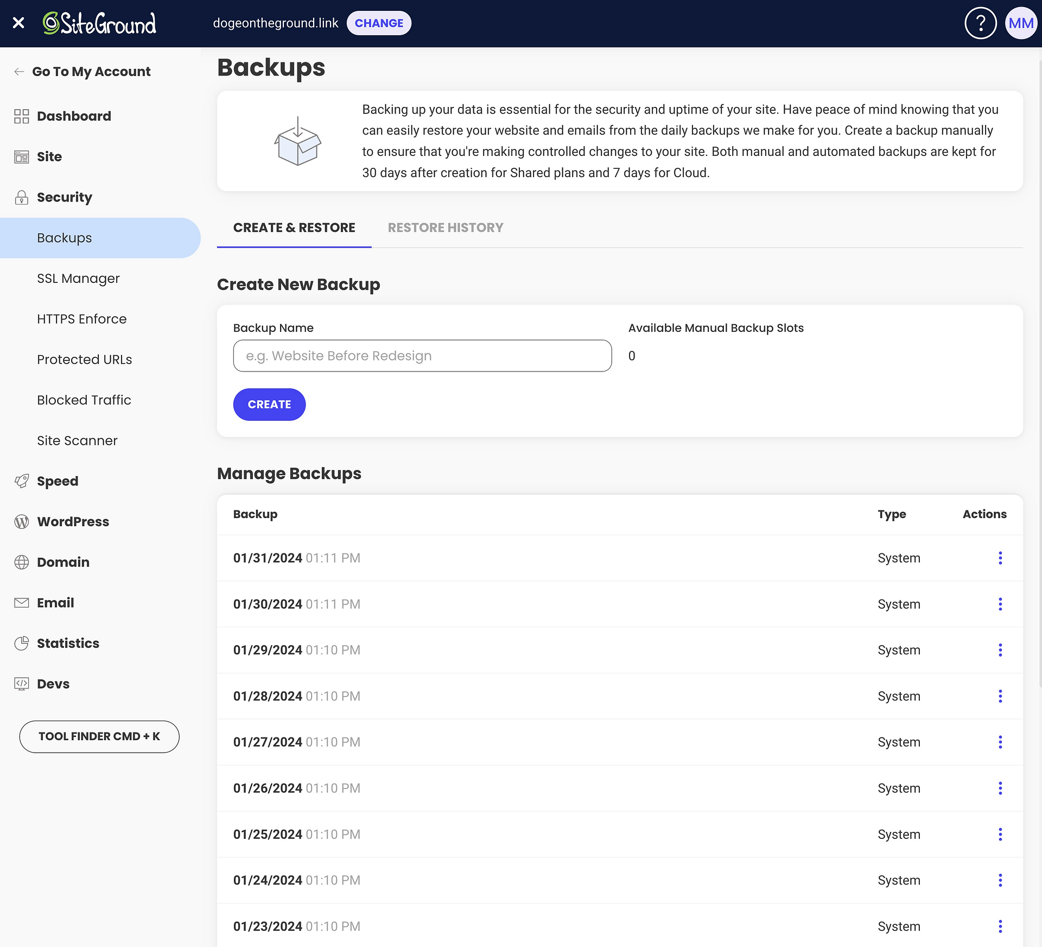Viewport: 1042px width, 947px height.
Task: Click the WordPress icon in sidebar
Action: coord(21,521)
